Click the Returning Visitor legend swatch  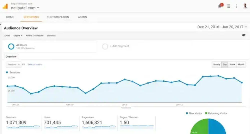206,113
